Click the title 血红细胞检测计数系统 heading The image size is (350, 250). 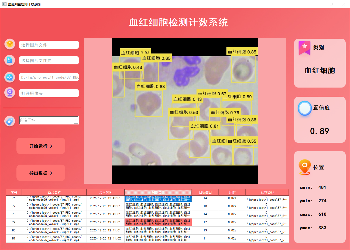(178, 22)
